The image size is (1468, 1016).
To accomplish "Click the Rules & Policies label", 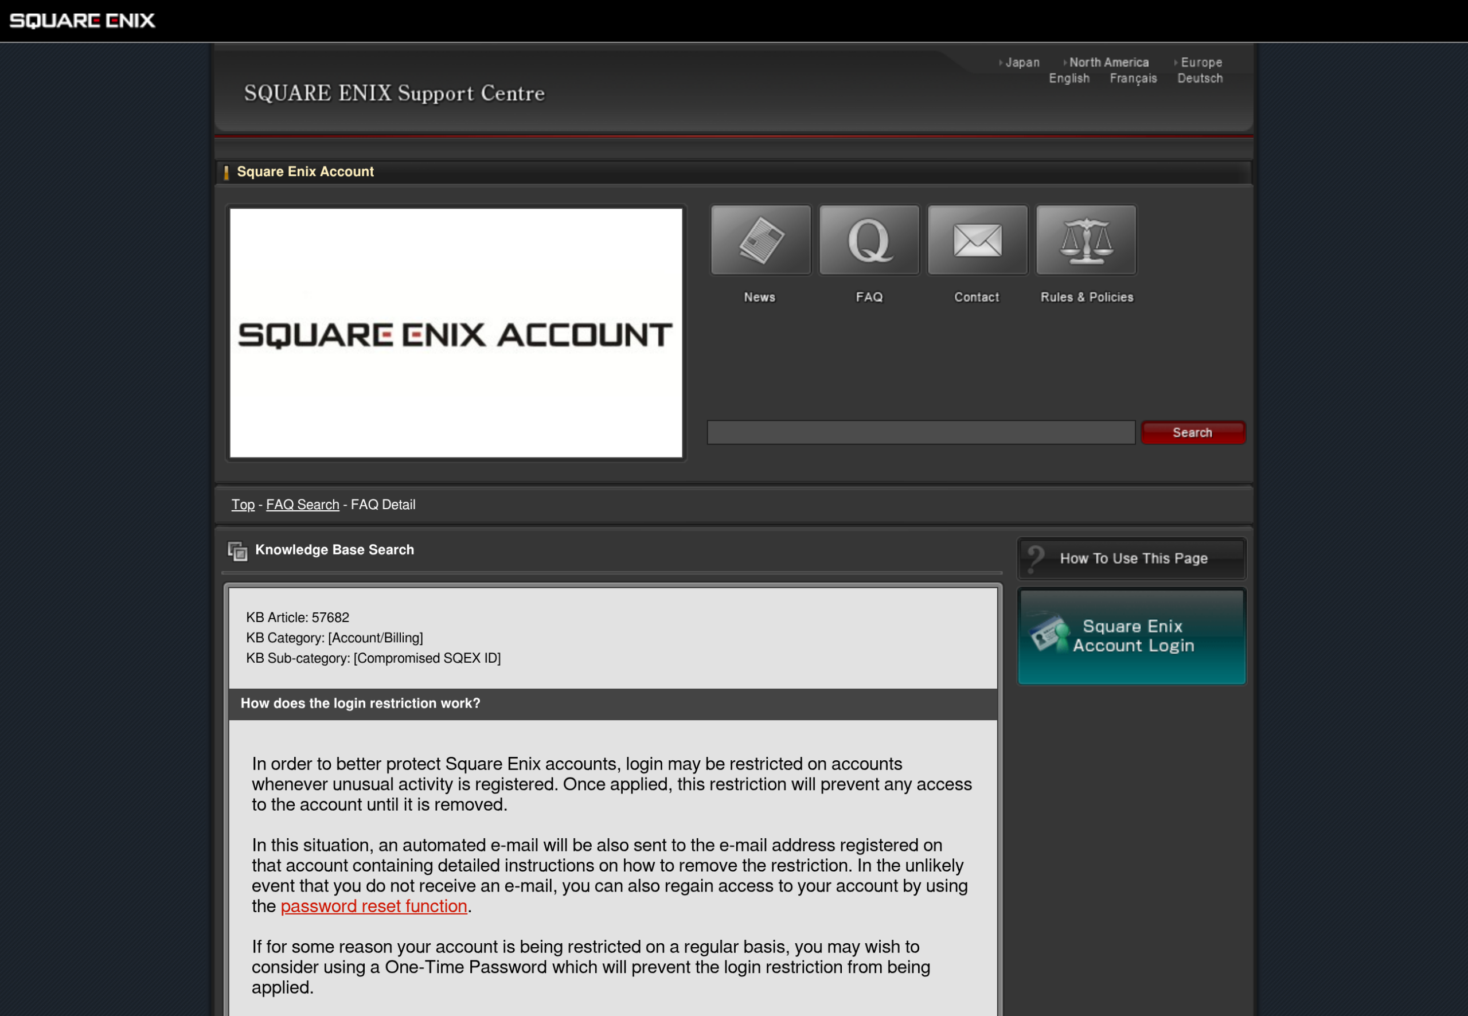I will (x=1087, y=297).
